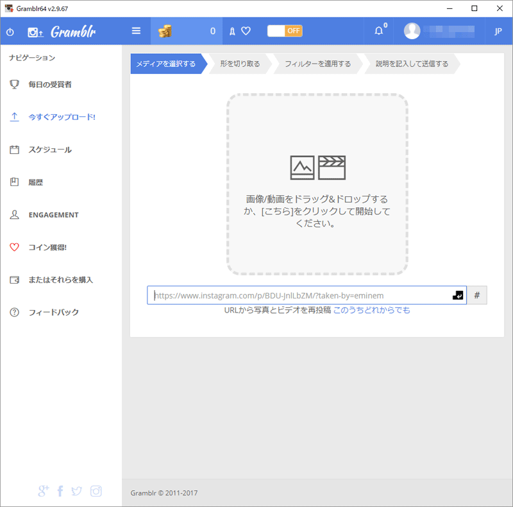The image size is (513, 507).
Task: Click the power icon in the header
Action: (10, 32)
